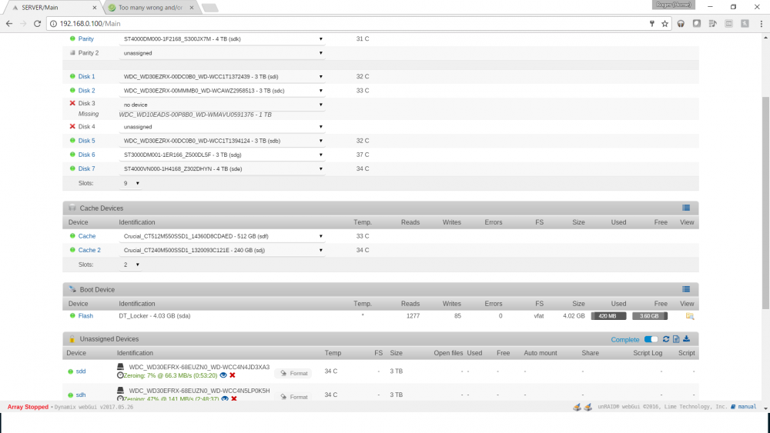Switch to 'Too many wrong and/or' tab
The image size is (770, 433).
150,8
